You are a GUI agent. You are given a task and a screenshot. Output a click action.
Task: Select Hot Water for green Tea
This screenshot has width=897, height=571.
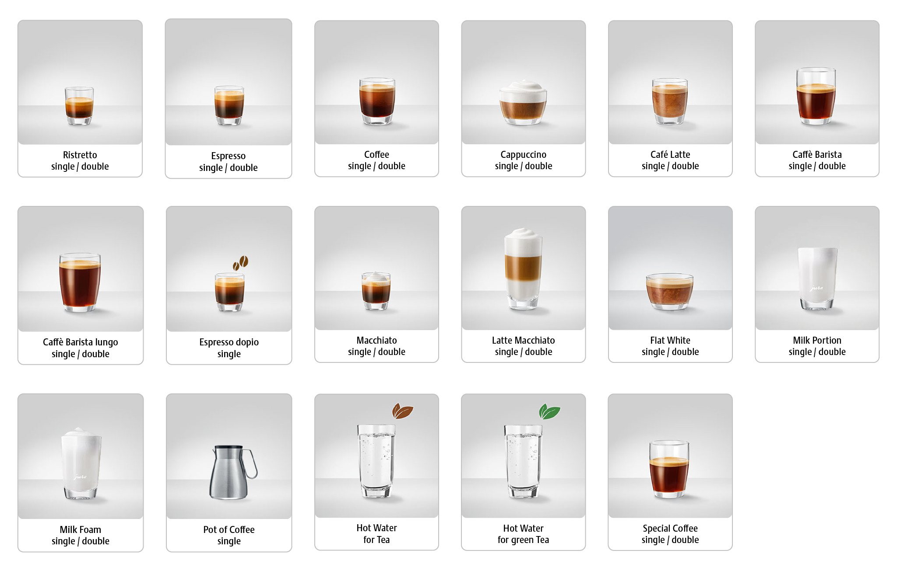pyautogui.click(x=523, y=472)
